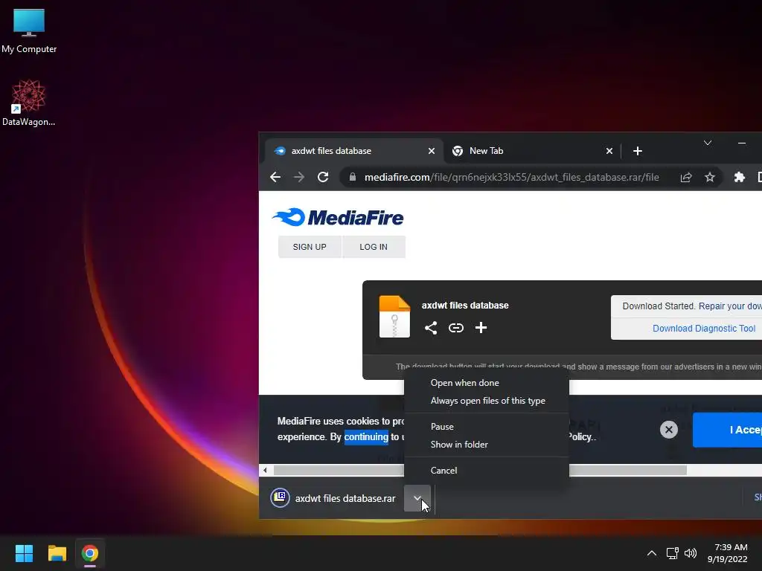Open the DataWagon desktop shortcut
This screenshot has width=762, height=571.
click(28, 103)
